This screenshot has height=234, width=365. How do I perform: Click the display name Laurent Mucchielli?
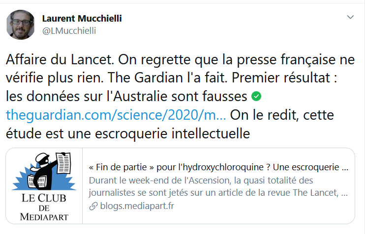pyautogui.click(x=82, y=18)
